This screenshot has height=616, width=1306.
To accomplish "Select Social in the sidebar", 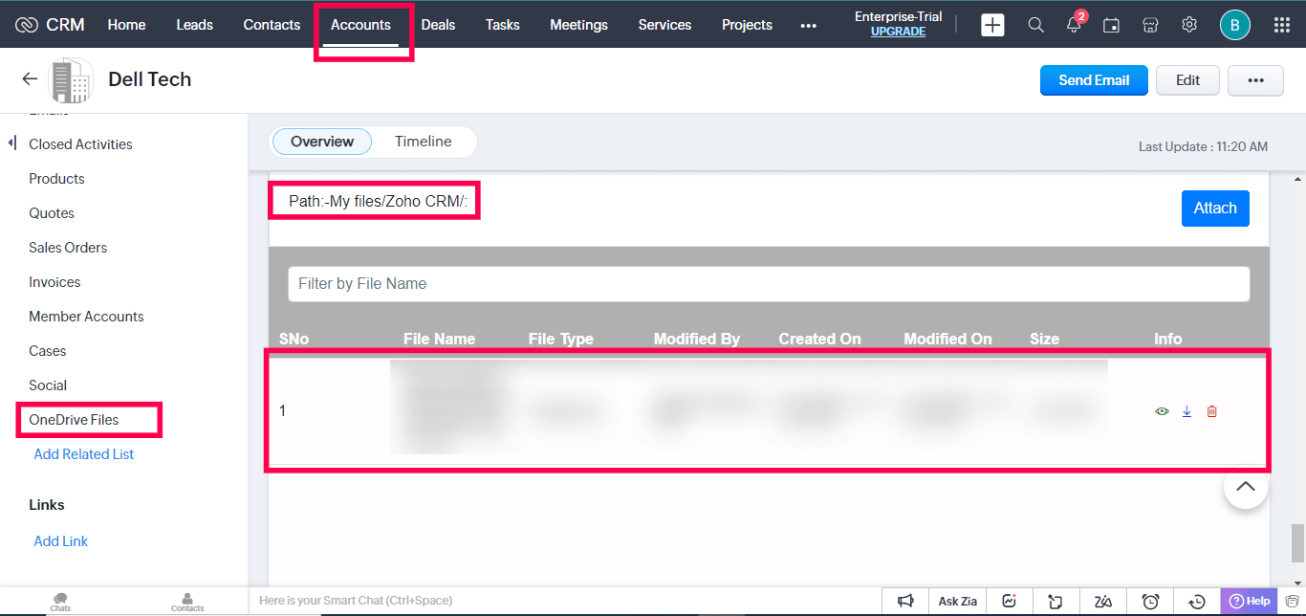I will [x=48, y=385].
